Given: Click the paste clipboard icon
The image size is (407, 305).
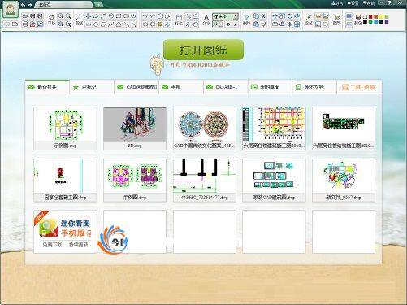Looking at the screenshot, I should coord(256,24).
